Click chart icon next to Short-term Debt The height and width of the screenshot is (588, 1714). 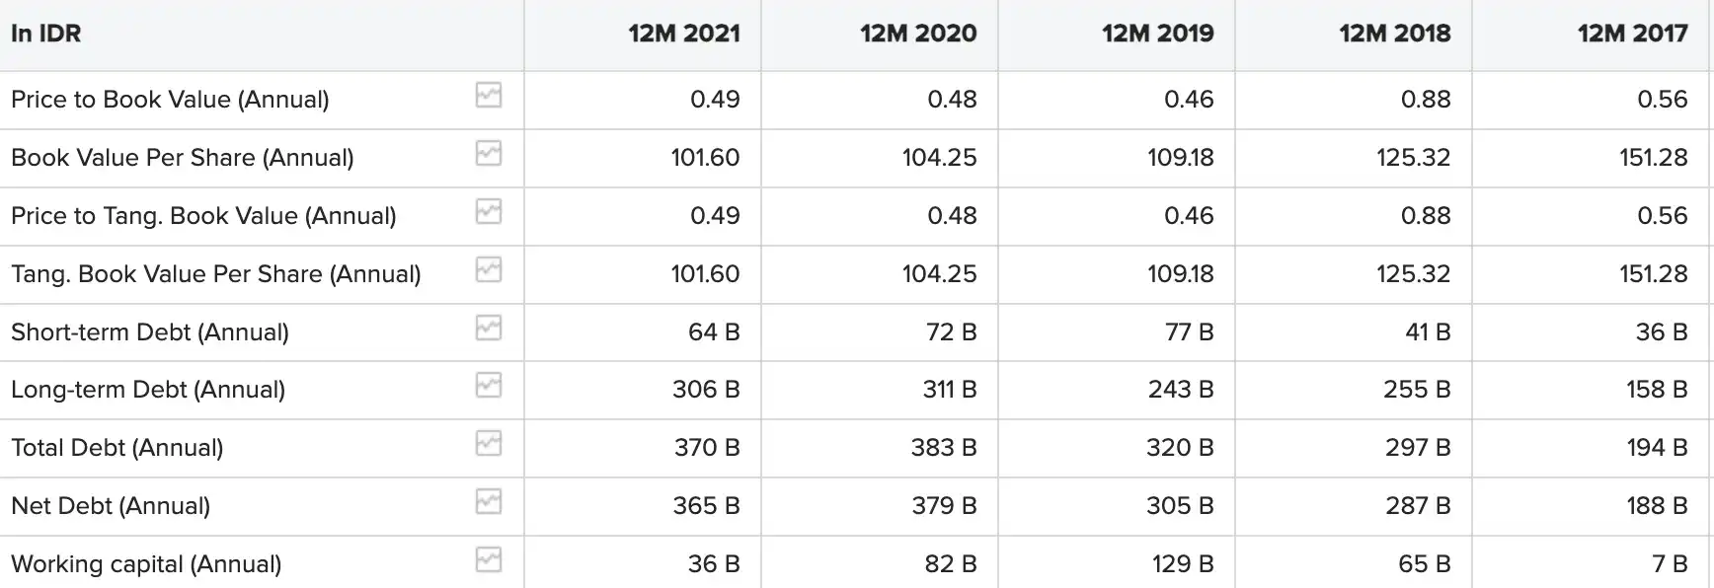[489, 329]
